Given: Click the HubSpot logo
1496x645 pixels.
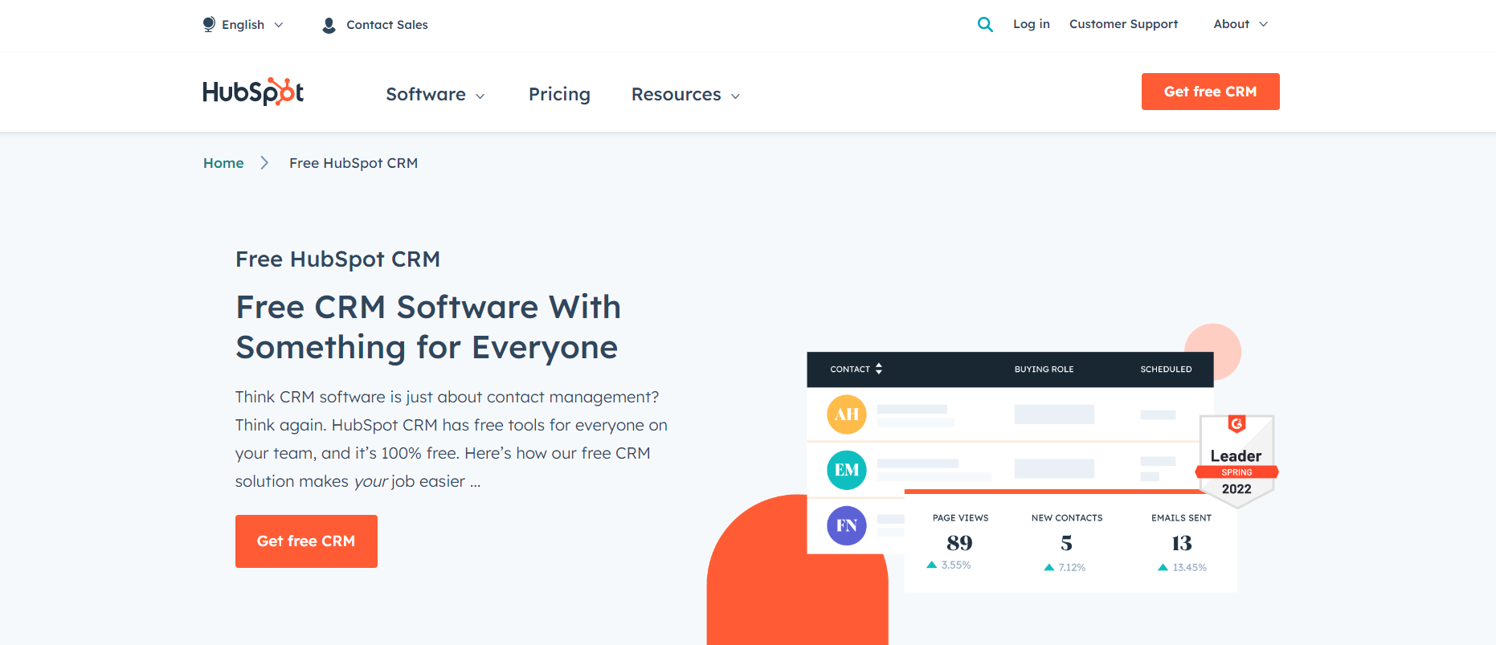Looking at the screenshot, I should (253, 92).
